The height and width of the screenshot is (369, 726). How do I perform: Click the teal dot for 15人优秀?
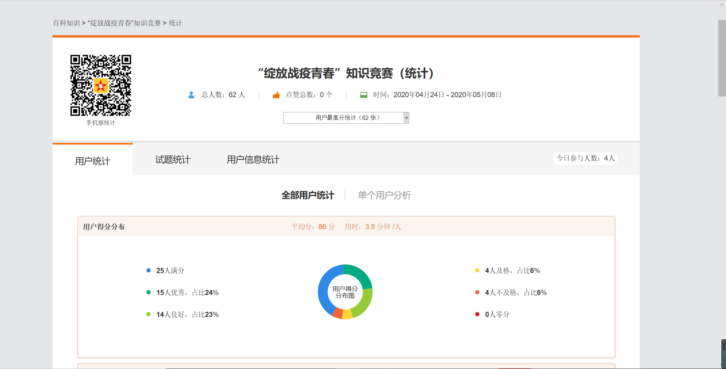pyautogui.click(x=148, y=292)
